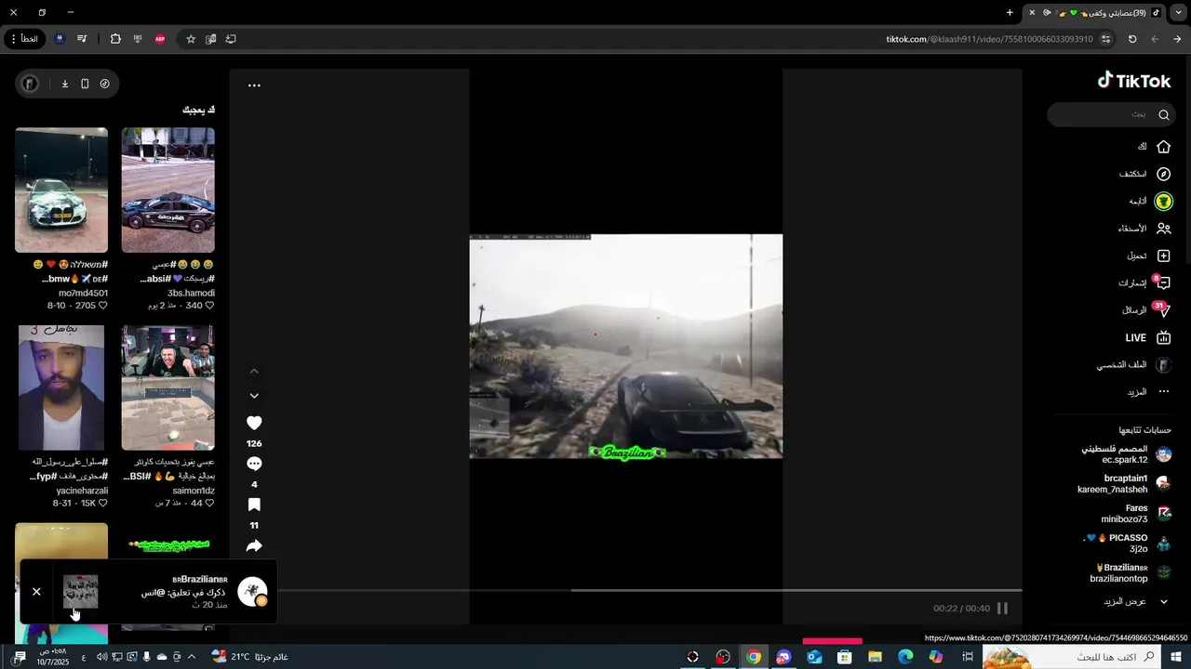This screenshot has width=1191, height=669.
Task: Click the username mo7md4501
Action: tap(83, 293)
